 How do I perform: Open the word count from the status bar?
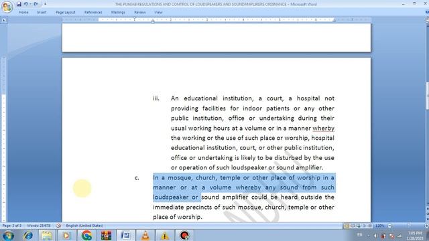[x=39, y=226]
